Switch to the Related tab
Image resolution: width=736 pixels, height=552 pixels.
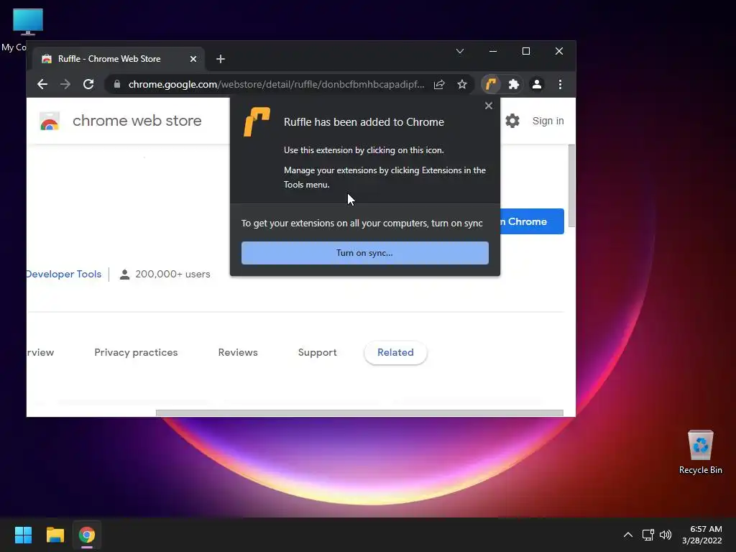pyautogui.click(x=395, y=352)
